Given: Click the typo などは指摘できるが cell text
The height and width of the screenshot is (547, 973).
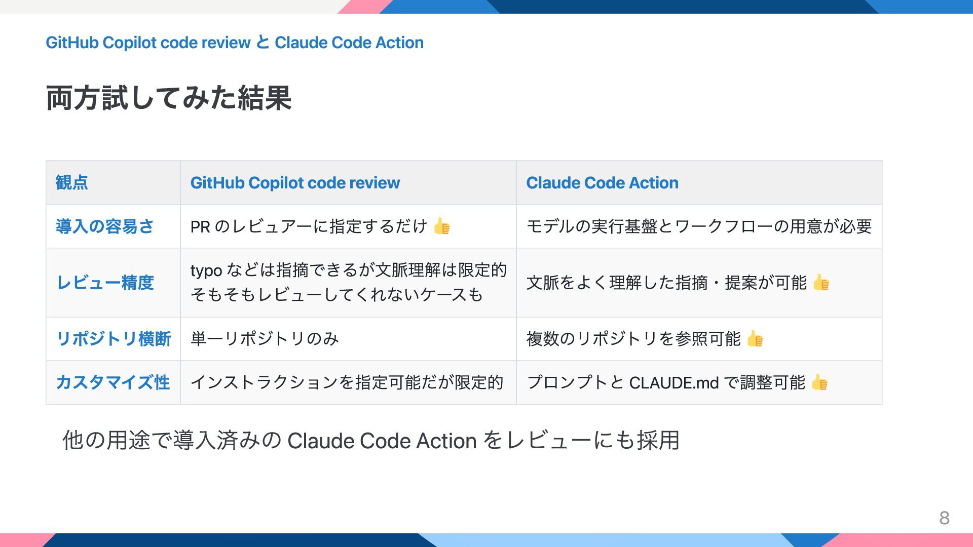Looking at the screenshot, I should click(349, 282).
